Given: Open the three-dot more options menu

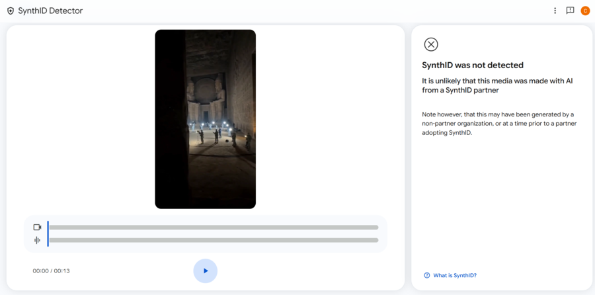Looking at the screenshot, I should coord(555,11).
